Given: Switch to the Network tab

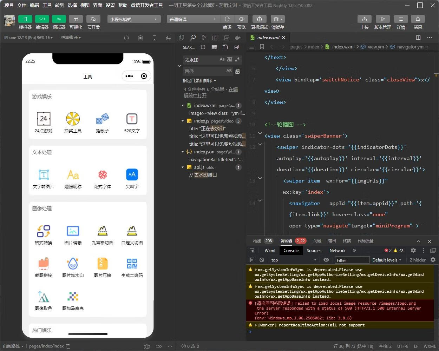Looking at the screenshot, I should tap(338, 250).
